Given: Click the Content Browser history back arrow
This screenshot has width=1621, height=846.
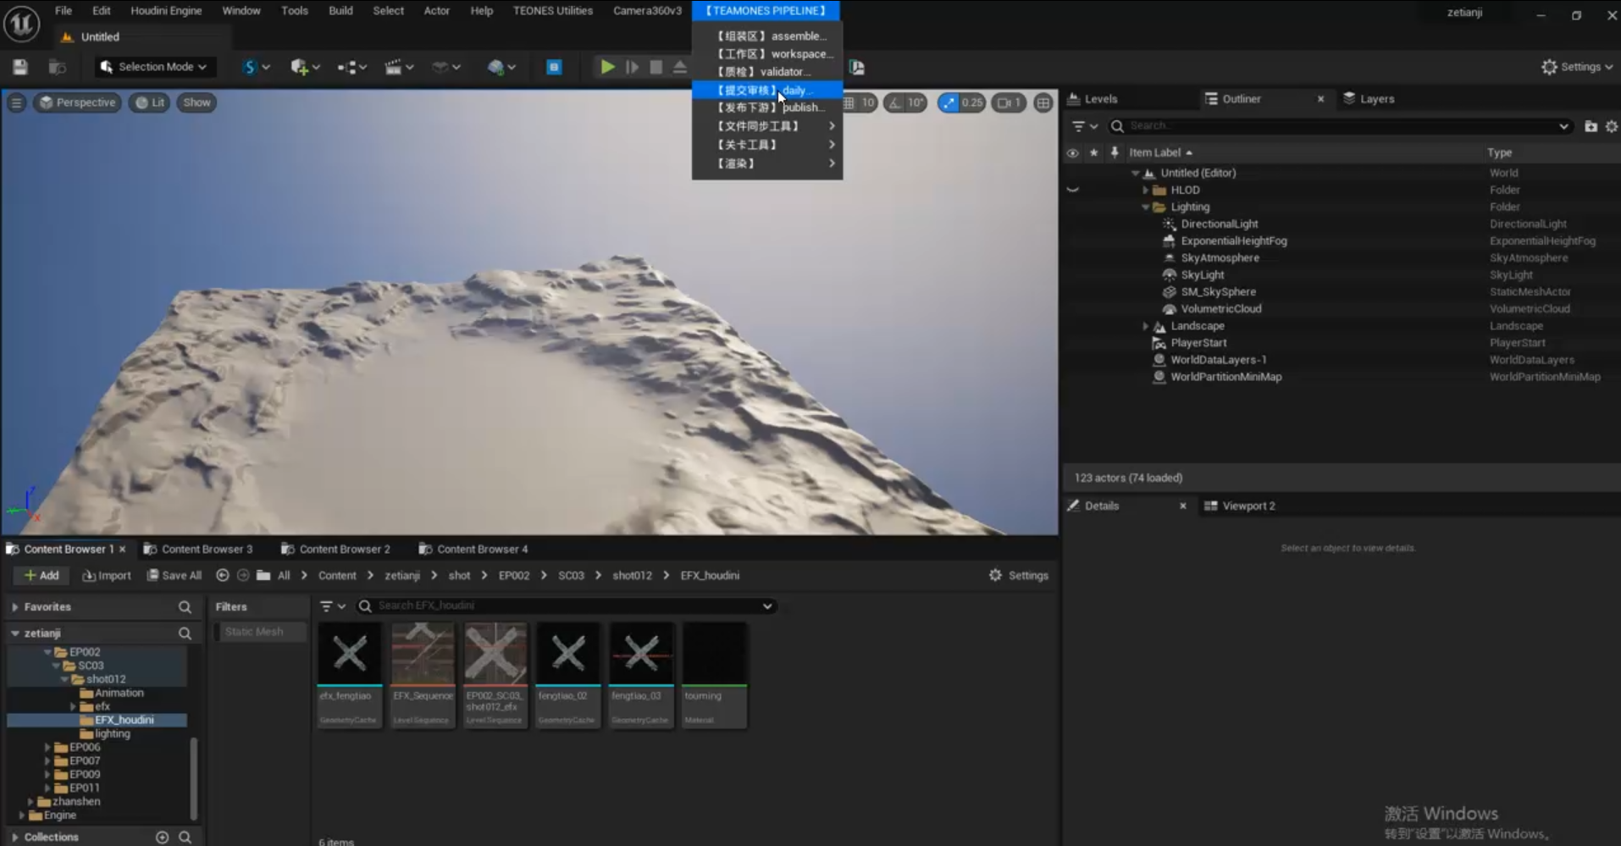Looking at the screenshot, I should (x=223, y=575).
